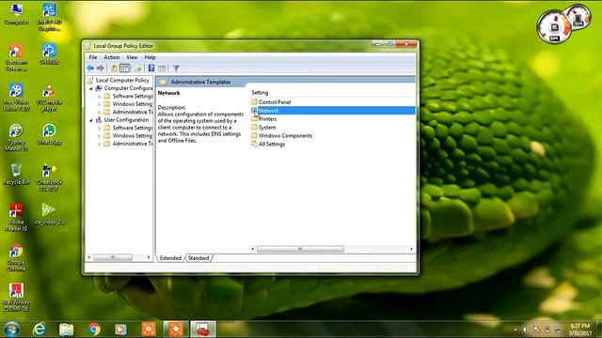This screenshot has width=602, height=338.
Task: Click the Icecream Screen Recorder desktop icon
Action: click(16, 57)
